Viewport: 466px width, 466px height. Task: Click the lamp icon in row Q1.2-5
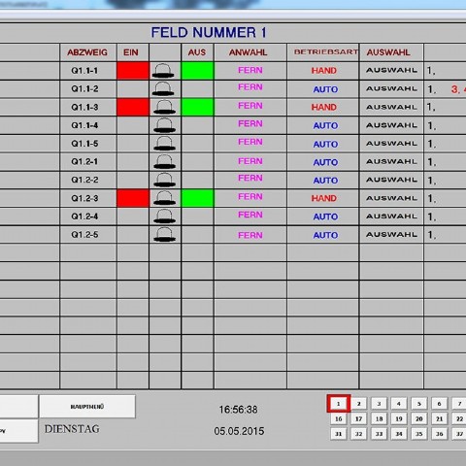[x=164, y=235]
